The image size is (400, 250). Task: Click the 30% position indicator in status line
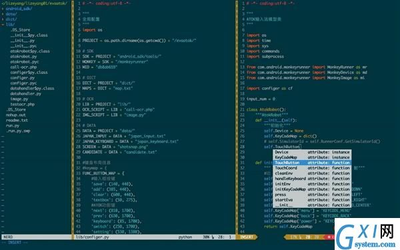click(x=206, y=237)
